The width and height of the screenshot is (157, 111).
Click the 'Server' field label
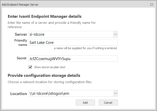[21, 34]
